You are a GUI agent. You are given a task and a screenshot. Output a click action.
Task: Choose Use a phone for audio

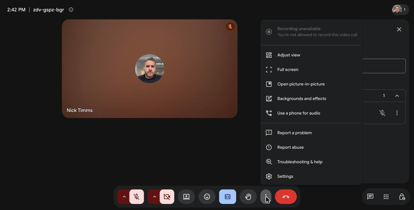311,113
